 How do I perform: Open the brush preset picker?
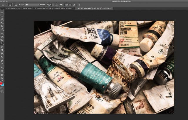tap(10, 5)
